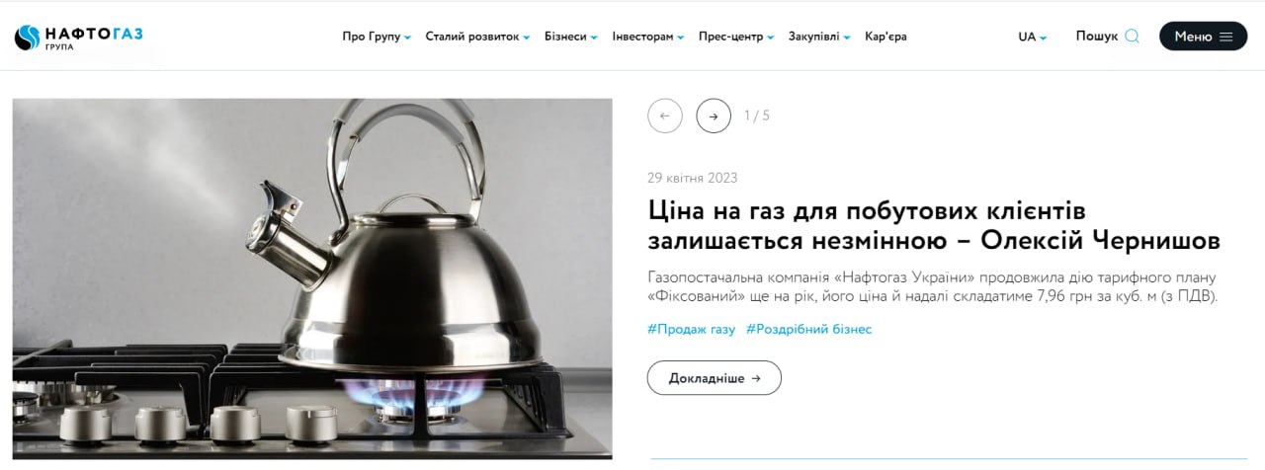
Task: Go to Кар'єра page
Action: coord(885,37)
